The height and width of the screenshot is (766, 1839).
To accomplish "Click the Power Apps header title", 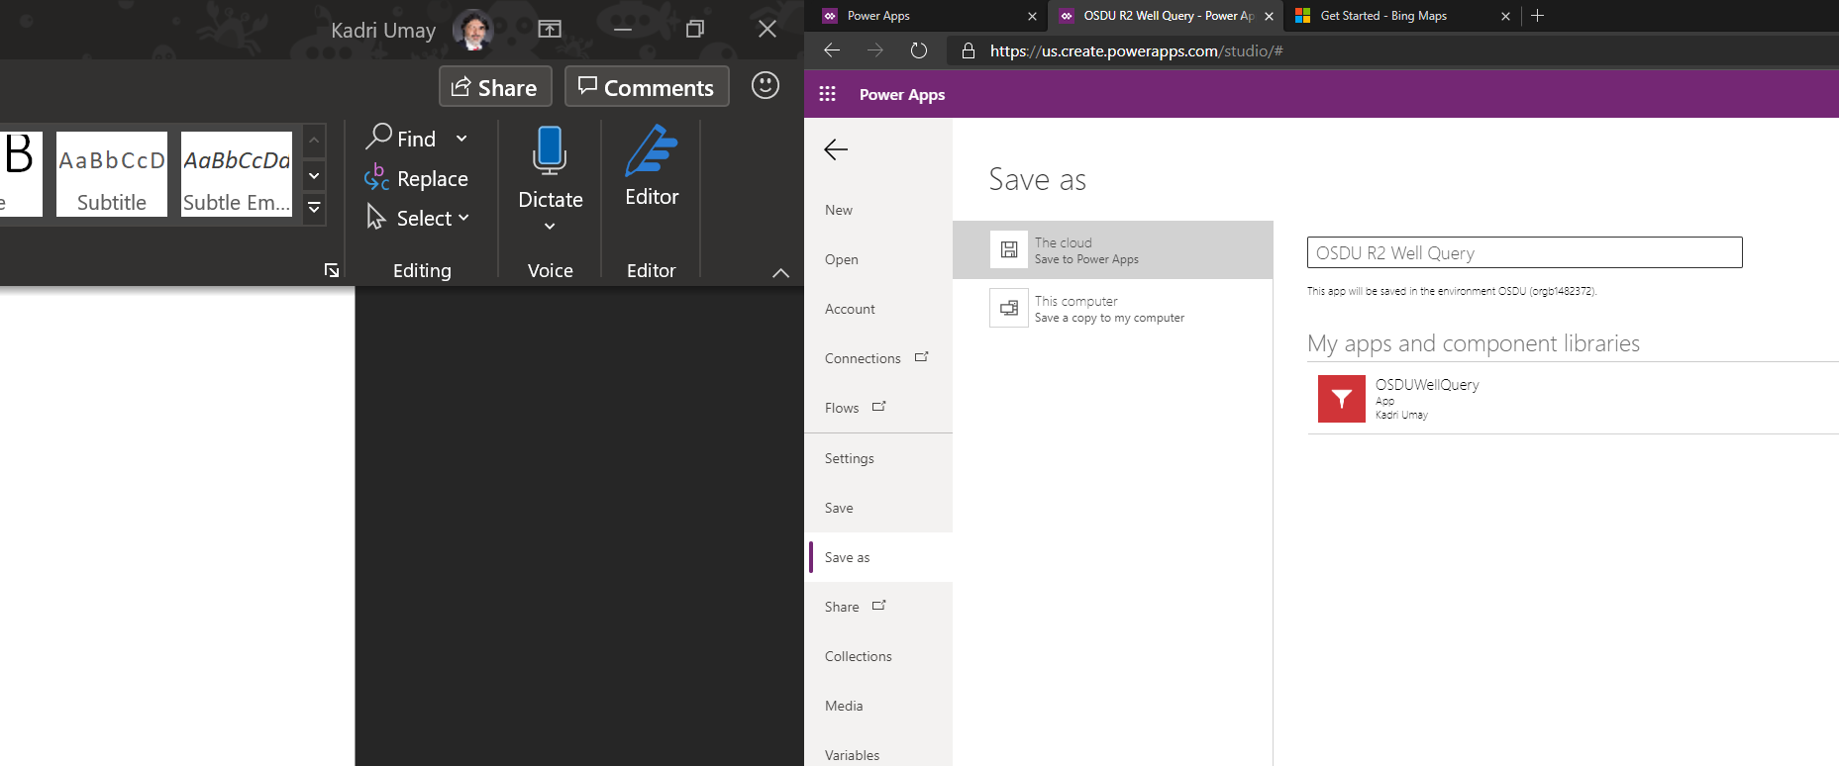I will tap(902, 94).
